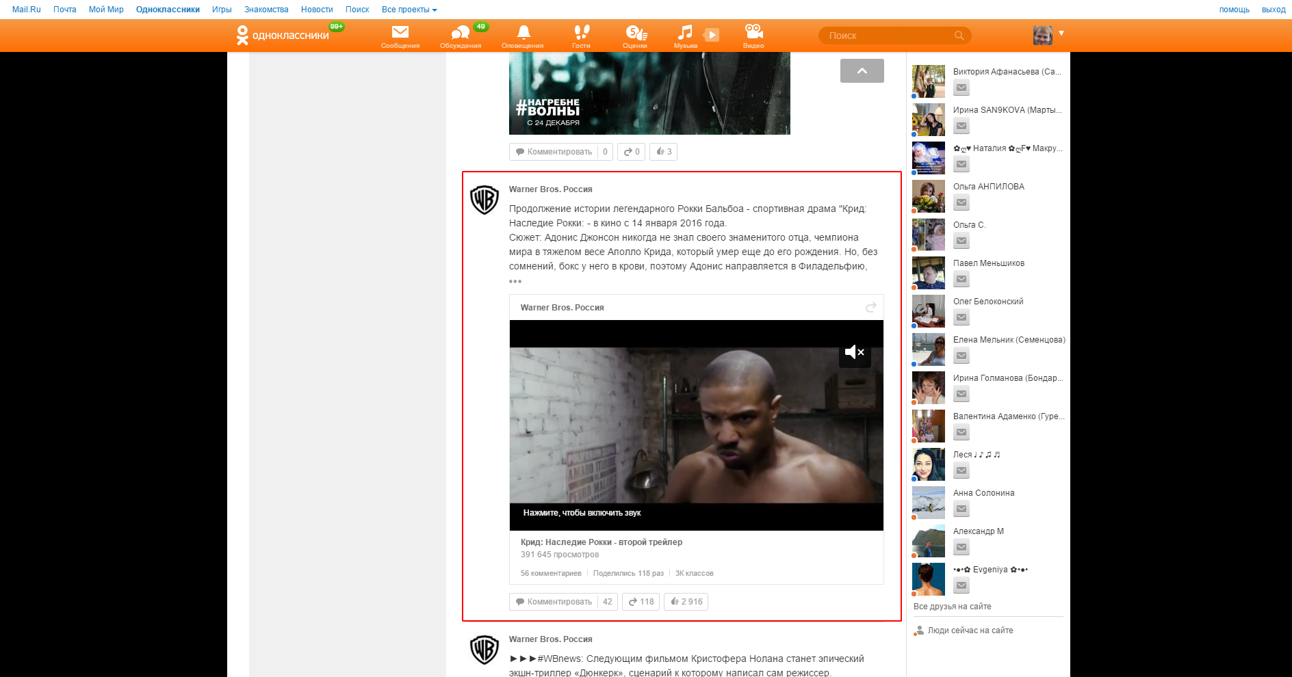Unmute the video with speaker icon
This screenshot has width=1292, height=677.
pyautogui.click(x=855, y=352)
